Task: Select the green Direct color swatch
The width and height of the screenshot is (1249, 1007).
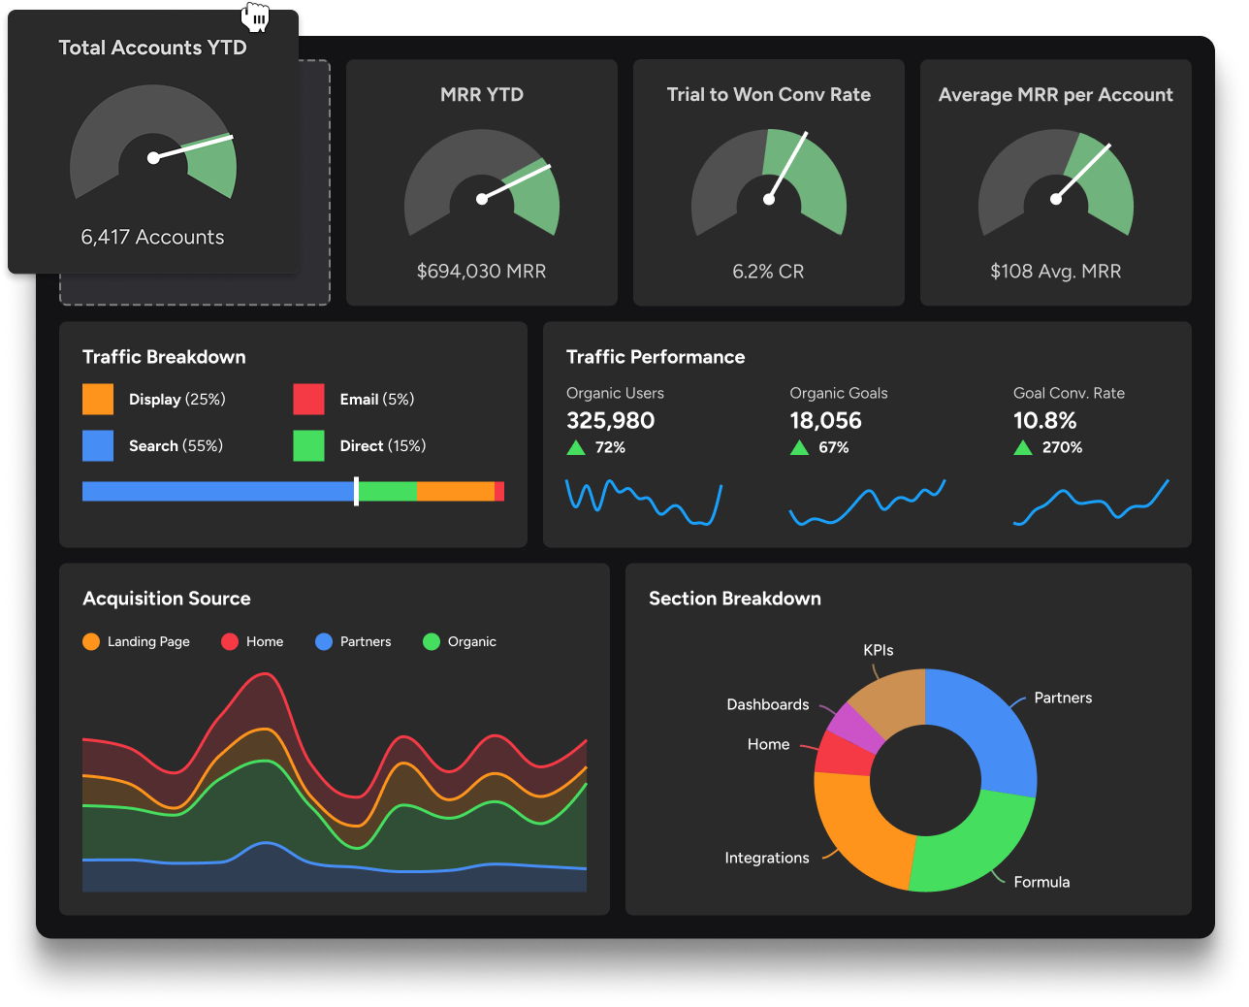Action: pos(308,445)
